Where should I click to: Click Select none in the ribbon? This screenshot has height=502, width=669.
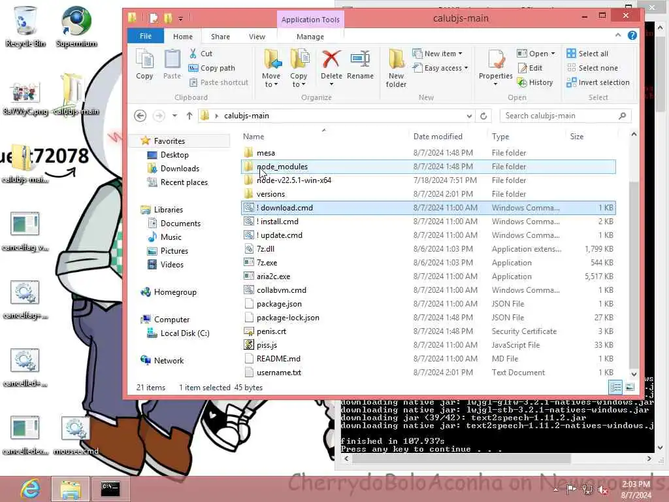coord(592,68)
